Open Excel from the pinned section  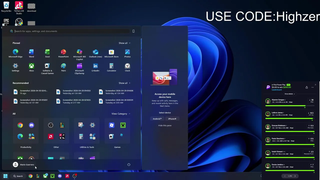(47, 53)
